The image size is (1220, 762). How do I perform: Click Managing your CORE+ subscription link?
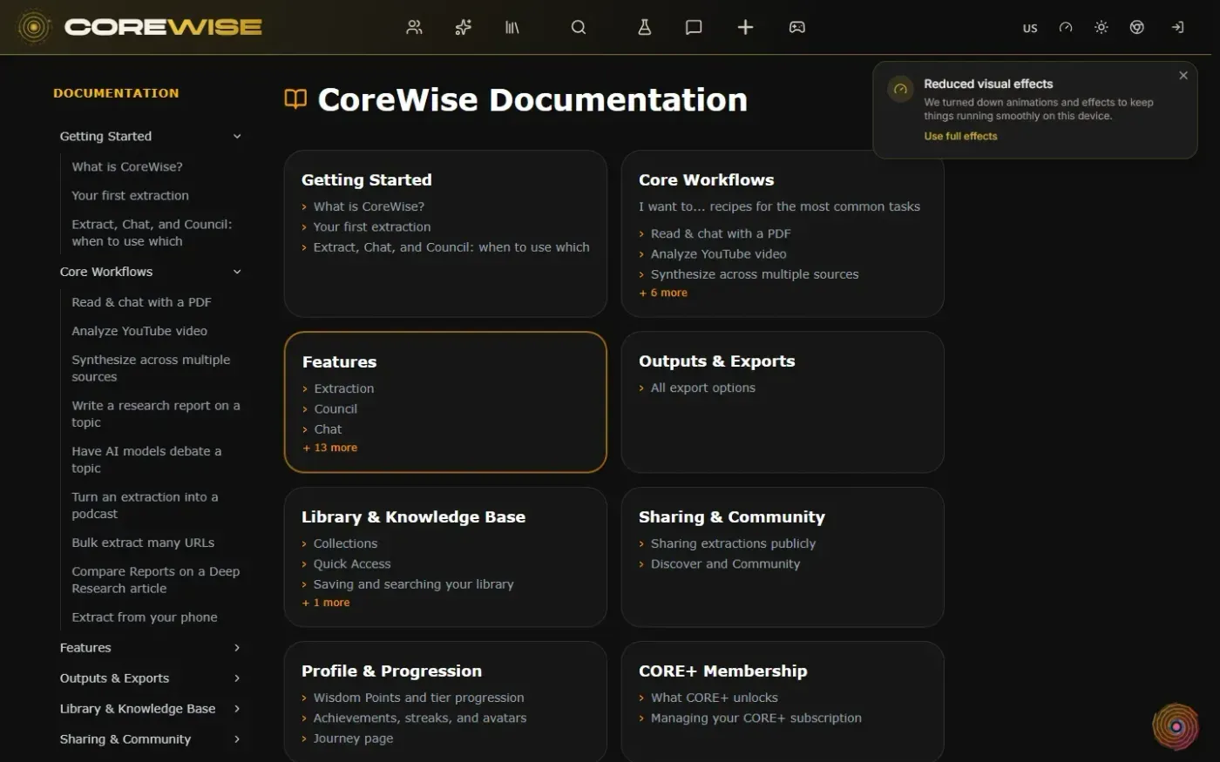[x=756, y=718]
